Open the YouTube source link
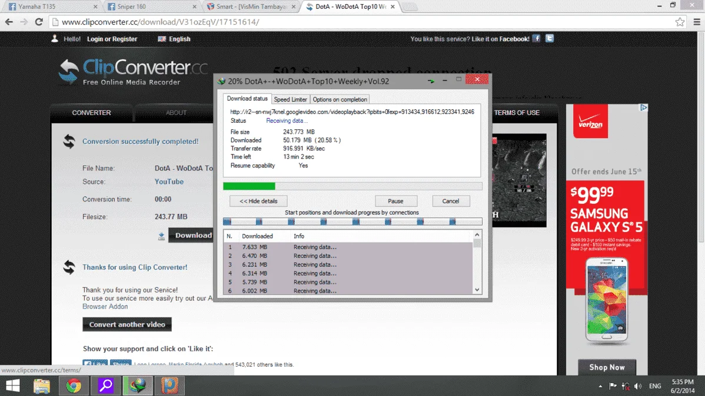The height and width of the screenshot is (396, 705). (169, 182)
